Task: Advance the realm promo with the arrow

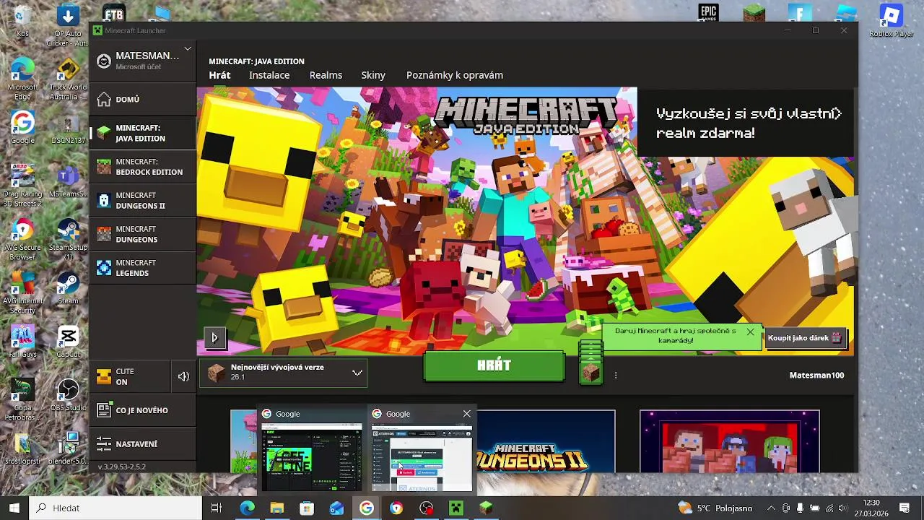Action: 837,113
